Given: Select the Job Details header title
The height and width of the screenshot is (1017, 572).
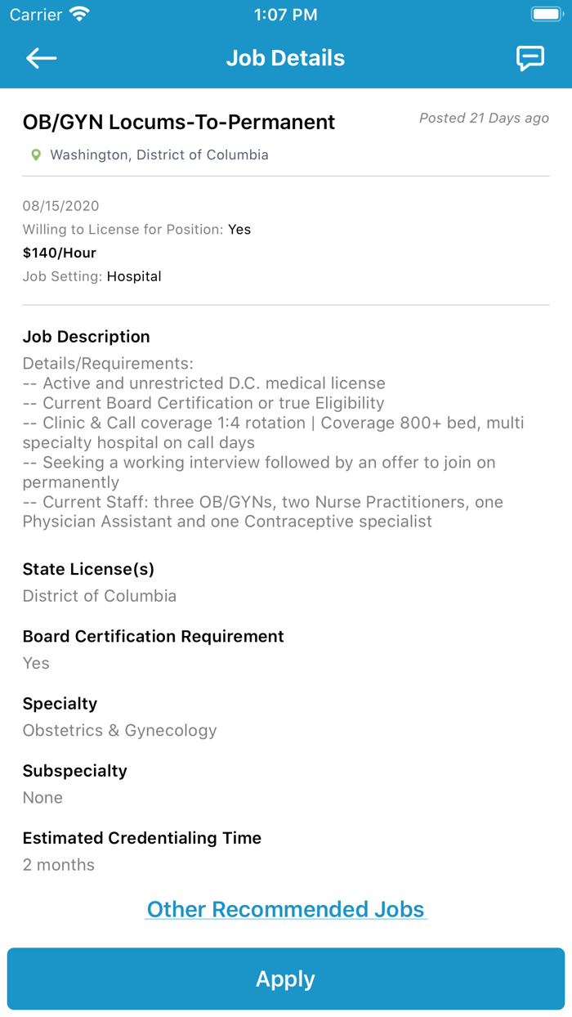Looking at the screenshot, I should pos(285,57).
